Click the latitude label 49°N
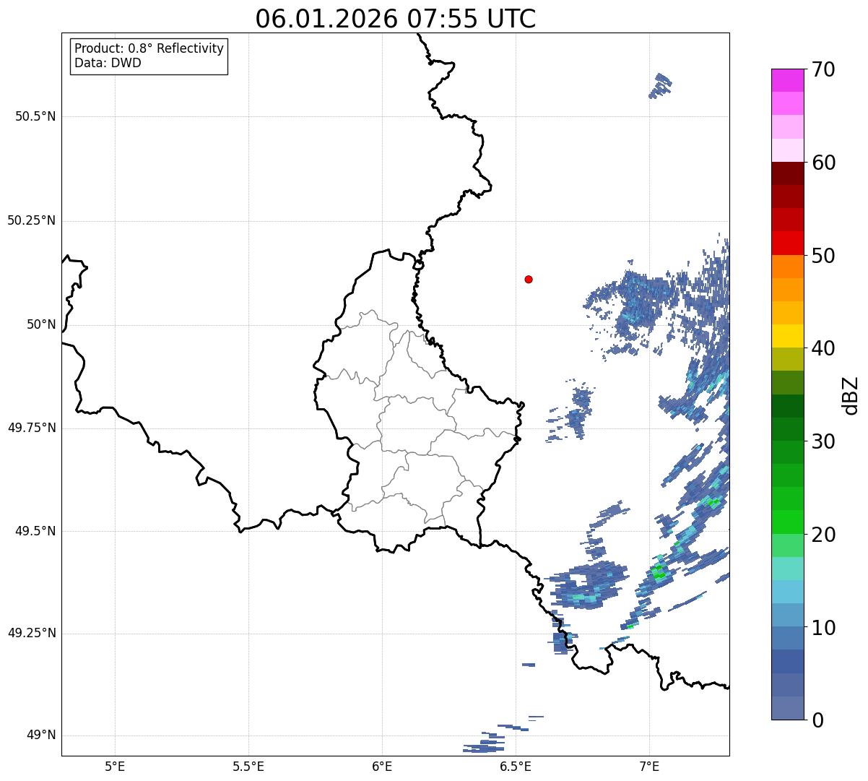 tap(42, 735)
